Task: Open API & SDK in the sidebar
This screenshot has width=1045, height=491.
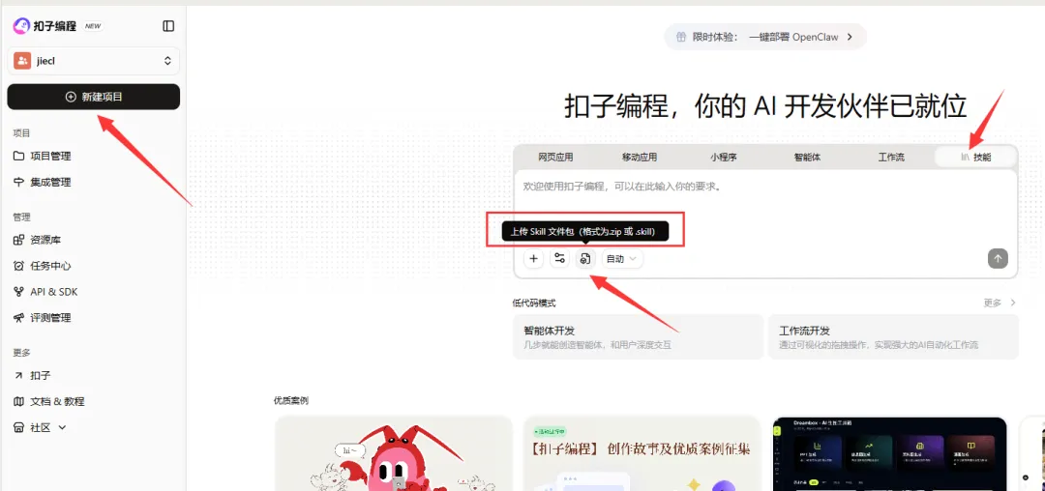Action: click(53, 291)
